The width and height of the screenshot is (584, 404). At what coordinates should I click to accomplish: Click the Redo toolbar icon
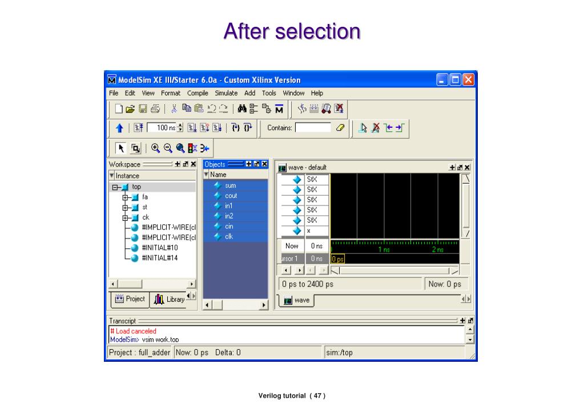[x=223, y=109]
